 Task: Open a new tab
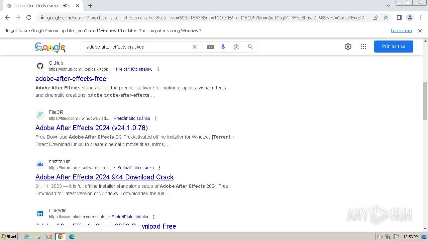click(x=90, y=6)
